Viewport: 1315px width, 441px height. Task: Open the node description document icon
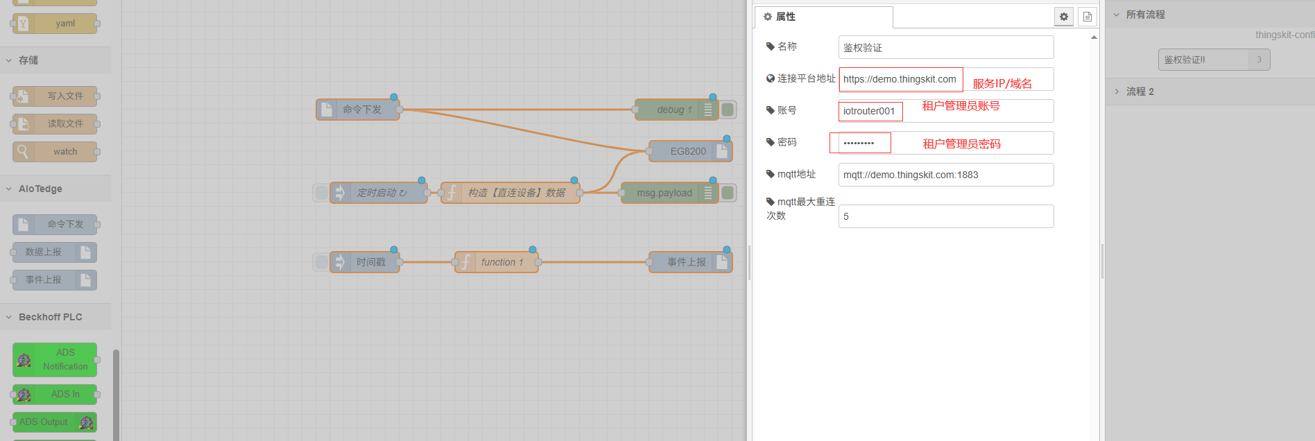(1087, 17)
